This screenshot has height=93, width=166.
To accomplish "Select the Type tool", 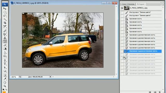I will pos(5,64).
